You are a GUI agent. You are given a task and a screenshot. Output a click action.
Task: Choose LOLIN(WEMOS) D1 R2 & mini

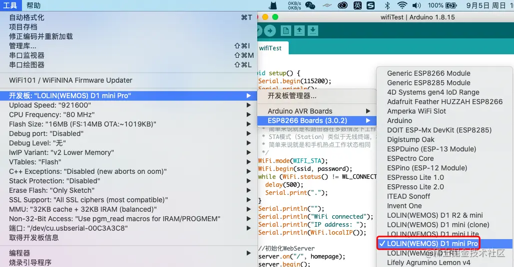point(445,215)
